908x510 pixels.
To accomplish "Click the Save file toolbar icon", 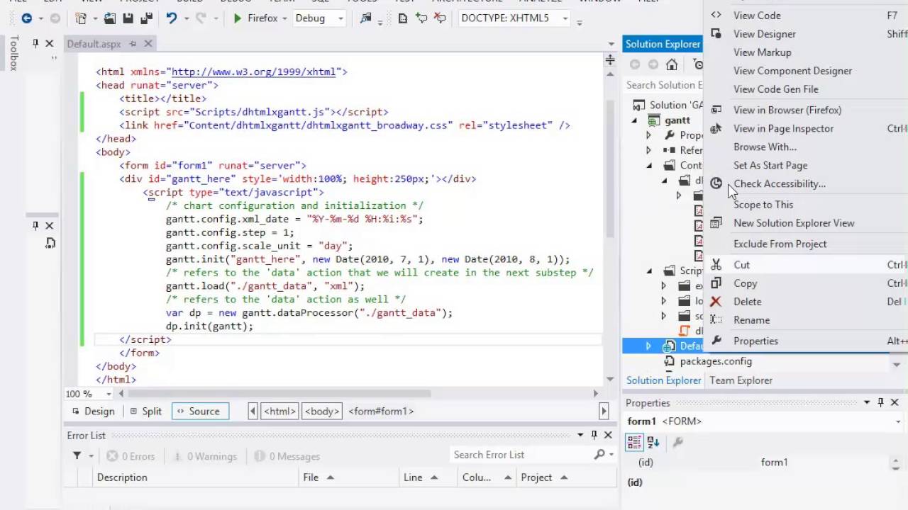I will tap(128, 18).
